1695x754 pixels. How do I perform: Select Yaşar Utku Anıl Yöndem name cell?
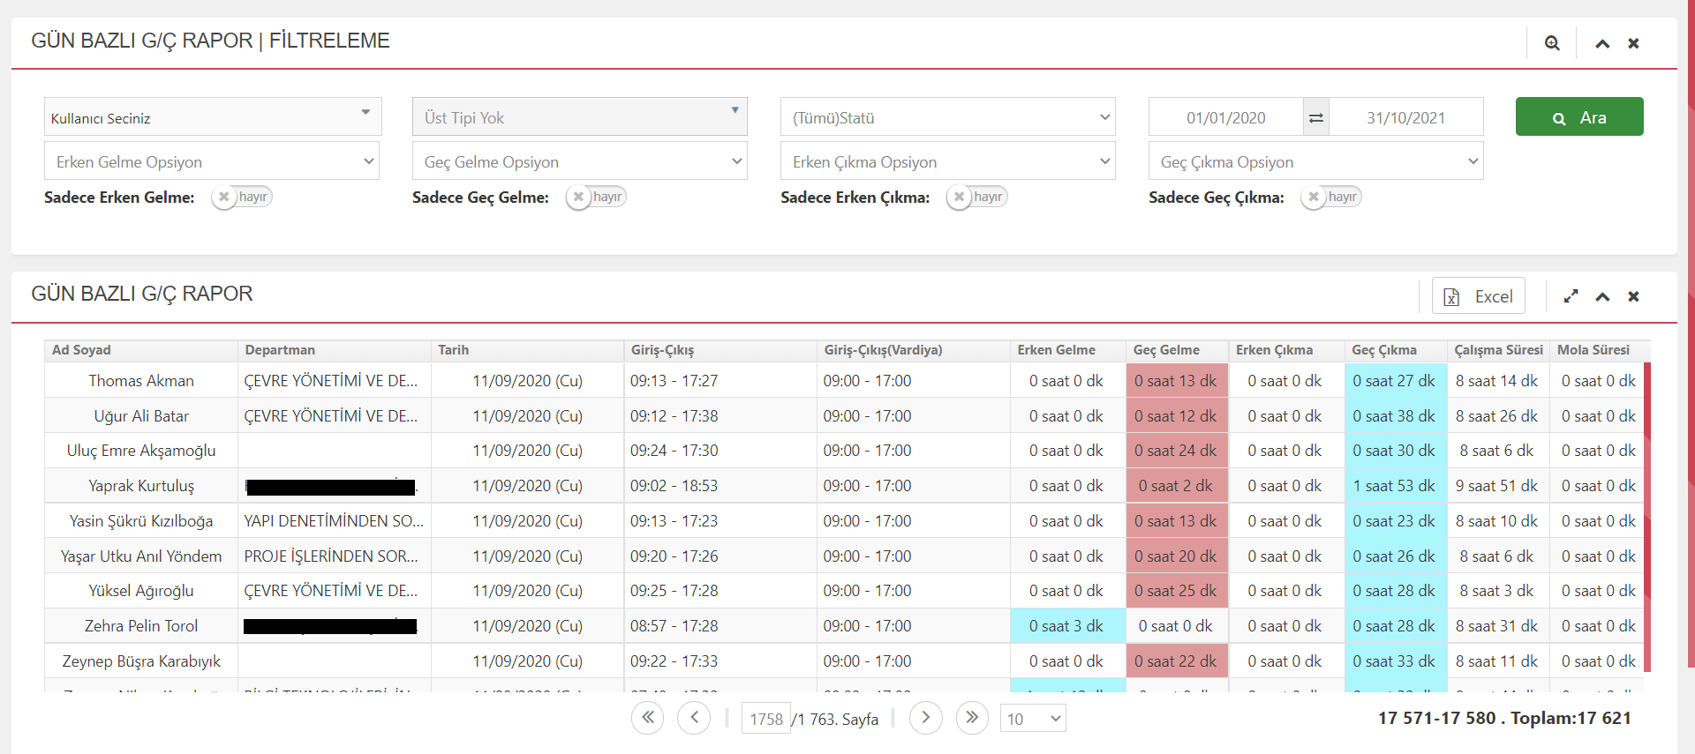[x=141, y=556]
